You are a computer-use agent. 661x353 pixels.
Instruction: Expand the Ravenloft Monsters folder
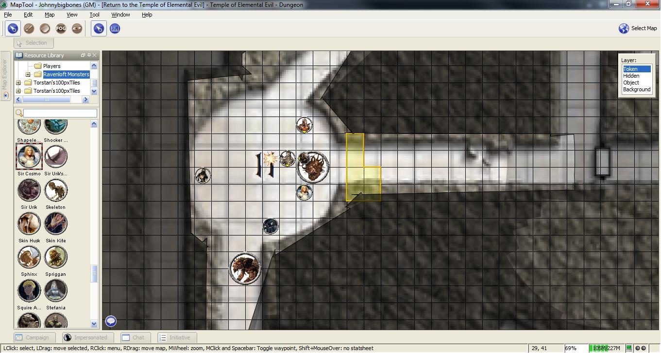(x=28, y=74)
